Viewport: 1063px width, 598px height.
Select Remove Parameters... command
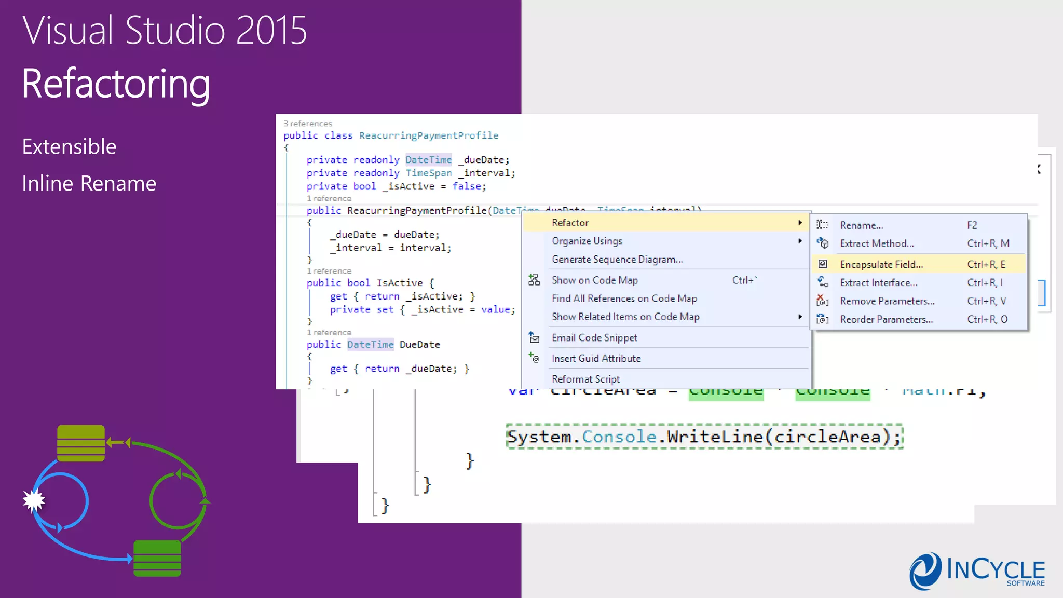[919, 301]
